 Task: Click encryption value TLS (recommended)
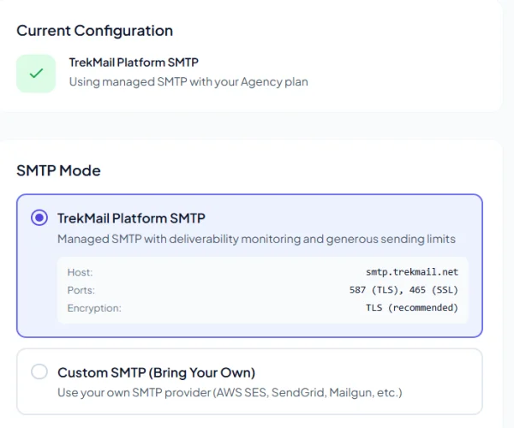point(412,308)
